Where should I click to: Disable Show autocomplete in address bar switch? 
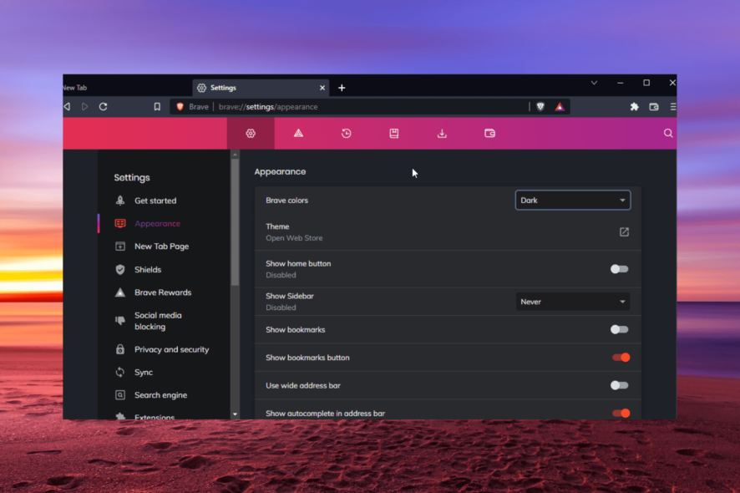pos(621,413)
